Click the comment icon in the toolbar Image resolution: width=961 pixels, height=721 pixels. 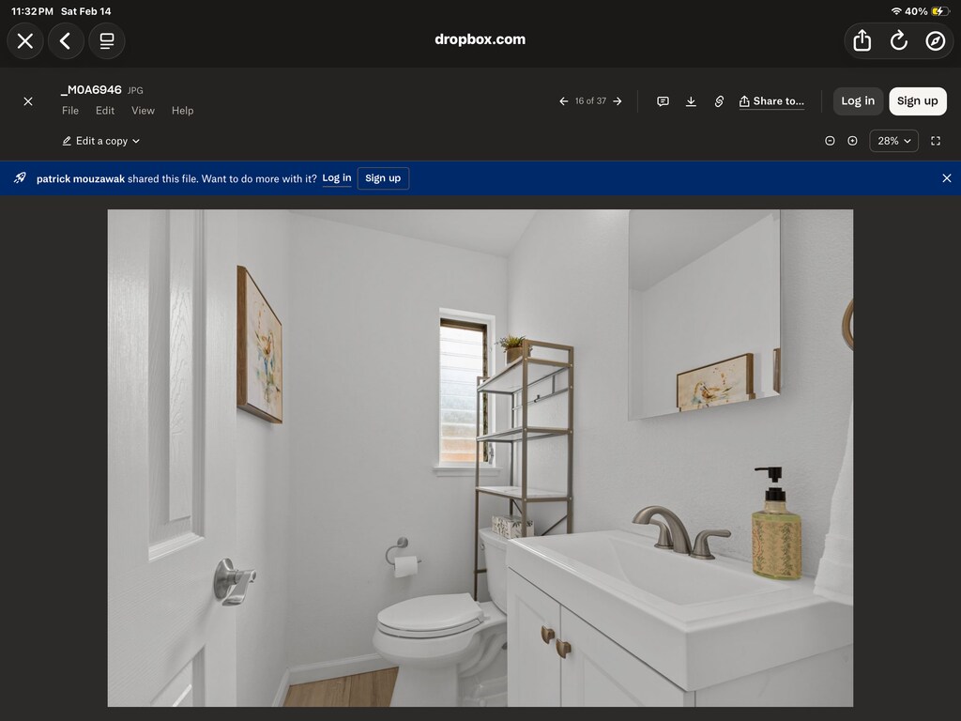[663, 101]
